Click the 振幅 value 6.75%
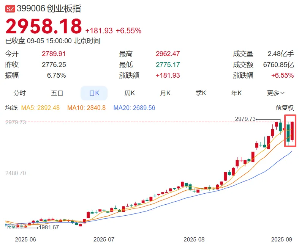 click(57, 75)
